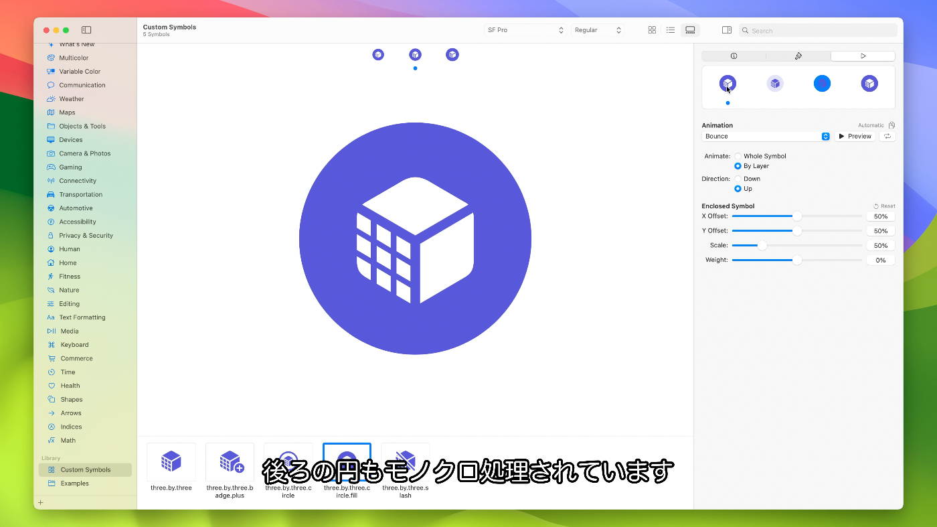Set direction to Down
The image size is (937, 527).
coord(738,179)
